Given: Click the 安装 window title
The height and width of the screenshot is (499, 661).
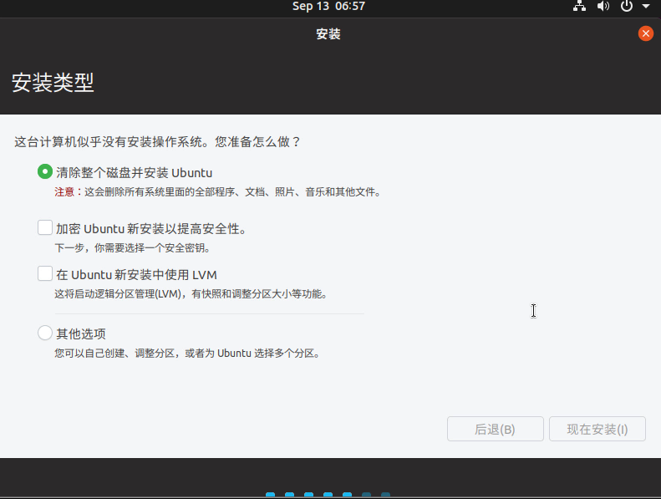Looking at the screenshot, I should (x=328, y=33).
